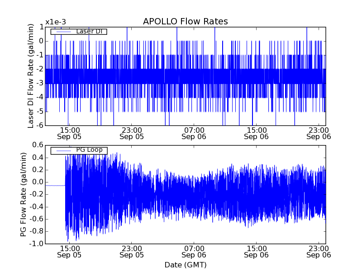
Task: Select the 'PG Loop' legend entry
Action: tap(79, 151)
